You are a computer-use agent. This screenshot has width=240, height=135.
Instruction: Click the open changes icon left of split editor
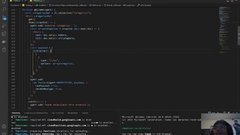(x=228, y=1)
